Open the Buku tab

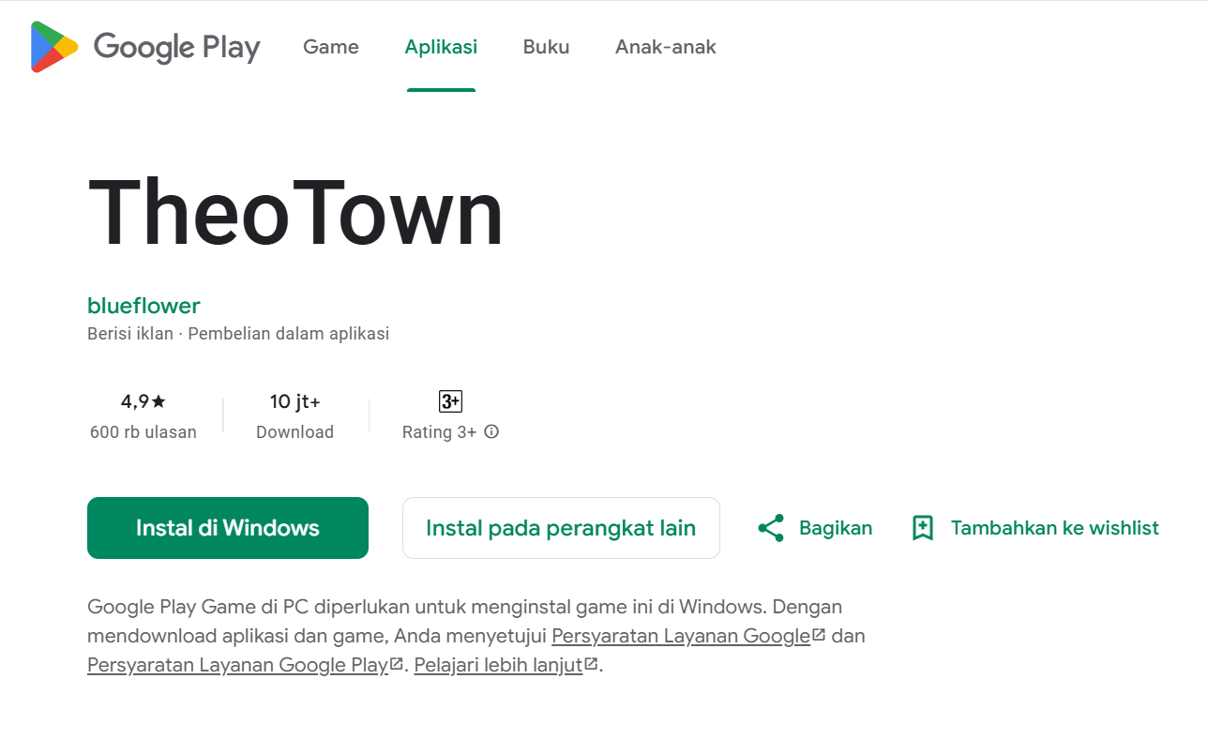(x=546, y=47)
